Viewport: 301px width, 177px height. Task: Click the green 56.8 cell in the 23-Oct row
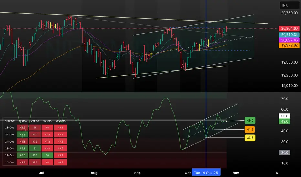(23, 148)
